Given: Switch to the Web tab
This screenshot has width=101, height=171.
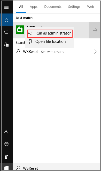Looking at the screenshot, I should click(90, 7).
